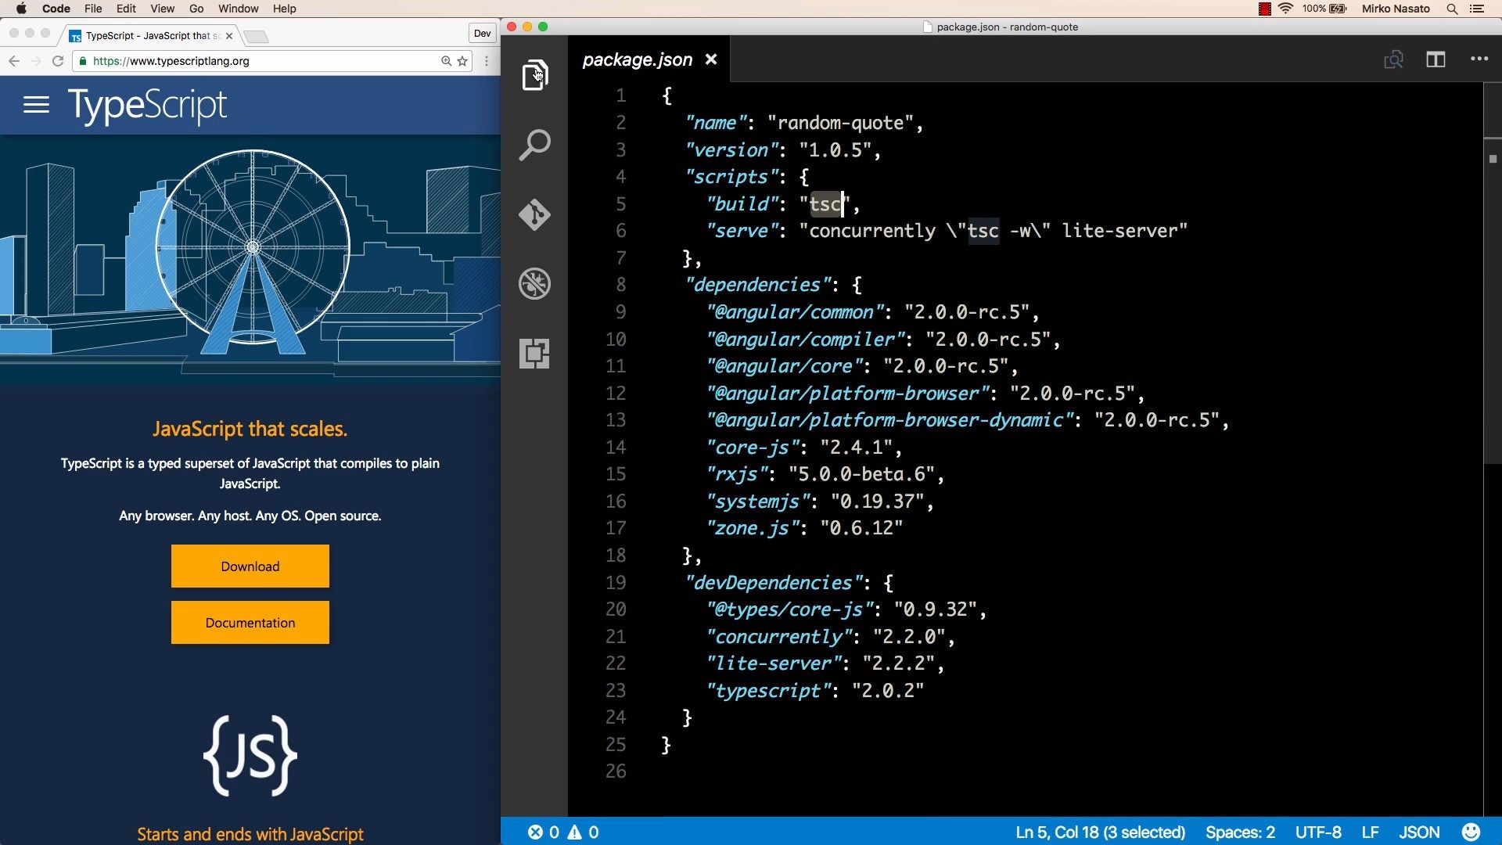Click the red recording icon in the menu bar
The image size is (1502, 845).
(1264, 9)
